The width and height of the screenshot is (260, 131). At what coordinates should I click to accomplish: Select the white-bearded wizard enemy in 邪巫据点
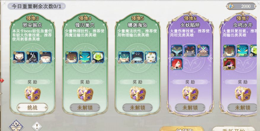[x=46, y=58]
